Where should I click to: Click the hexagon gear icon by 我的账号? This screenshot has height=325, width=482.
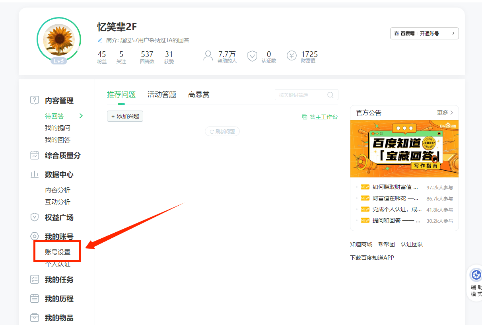coord(35,236)
